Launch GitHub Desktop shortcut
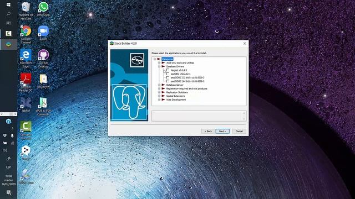Screen dimensions: 355x199 click(x=43, y=59)
